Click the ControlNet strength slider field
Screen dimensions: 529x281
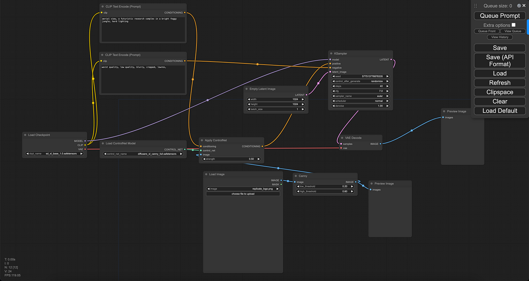(232, 159)
